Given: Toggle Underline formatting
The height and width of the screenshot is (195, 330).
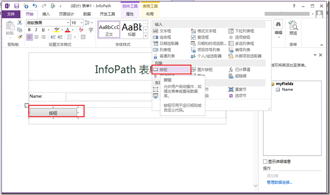Looking at the screenshot, I should pyautogui.click(x=43, y=30).
